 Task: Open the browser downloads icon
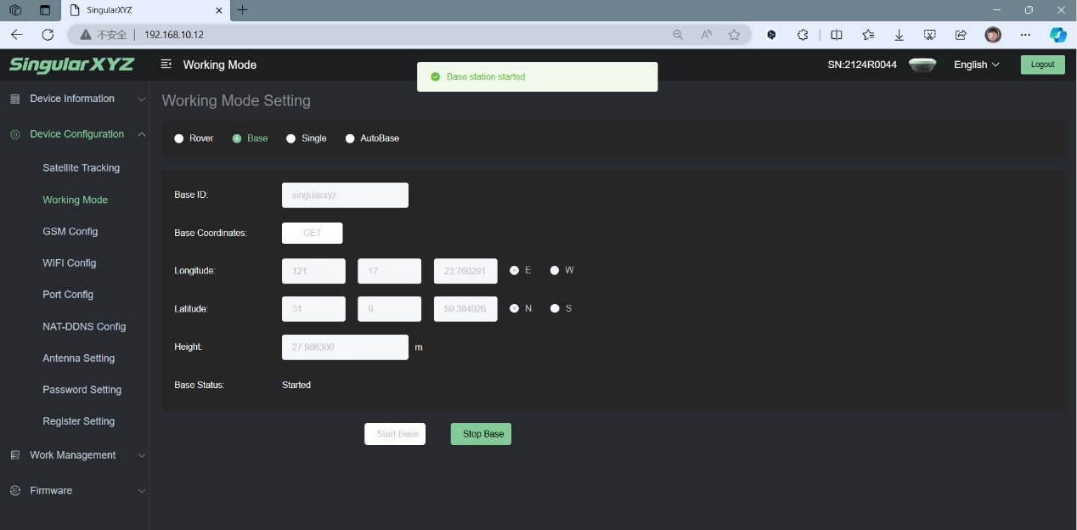pos(899,35)
